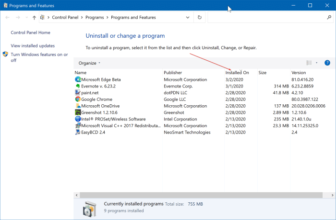Viewport: 336px width, 220px height.
Task: Click the search magnifier icon
Action: [329, 17]
